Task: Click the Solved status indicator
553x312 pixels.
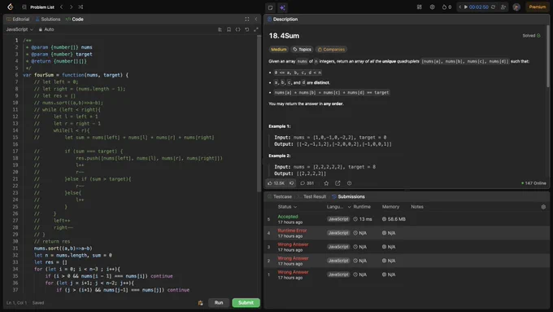Action: point(532,36)
